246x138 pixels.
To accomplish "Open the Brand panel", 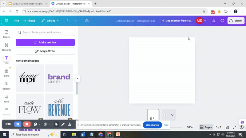I will pyautogui.click(x=6, y=72).
